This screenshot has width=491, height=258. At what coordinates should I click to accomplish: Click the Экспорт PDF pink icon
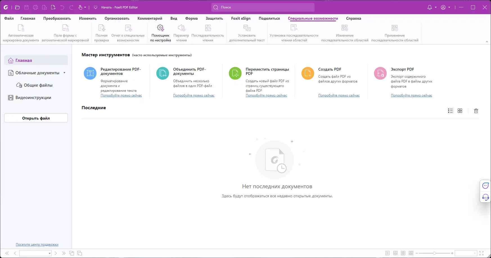[380, 73]
